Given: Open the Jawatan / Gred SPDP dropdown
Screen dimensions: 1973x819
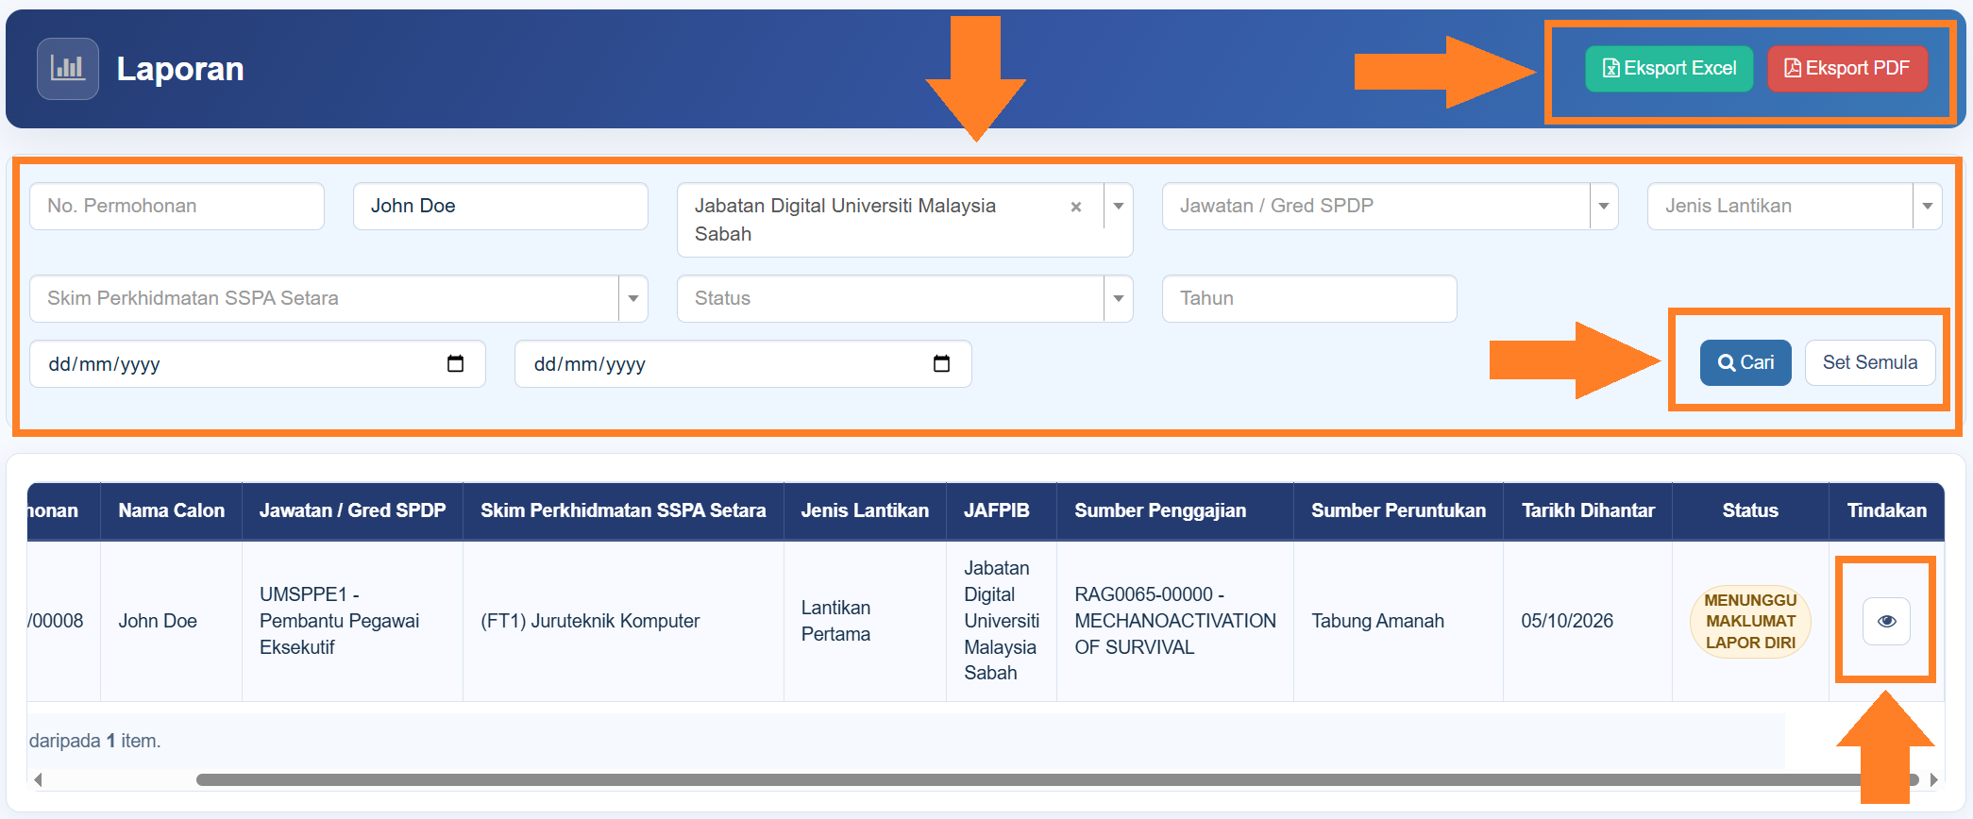Looking at the screenshot, I should coord(1390,206).
